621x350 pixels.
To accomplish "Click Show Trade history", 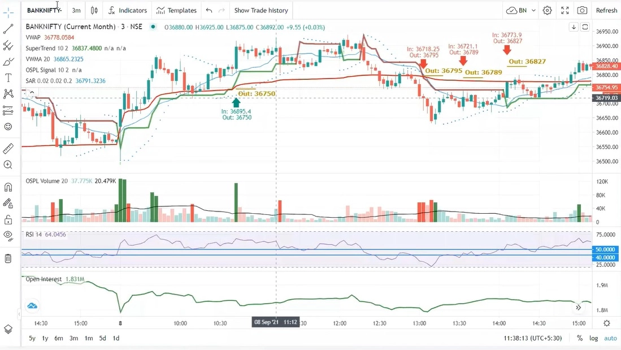I will click(261, 10).
